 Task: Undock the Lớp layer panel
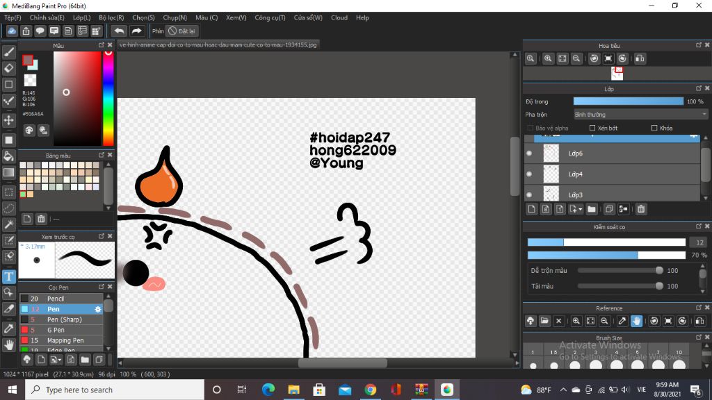click(698, 88)
